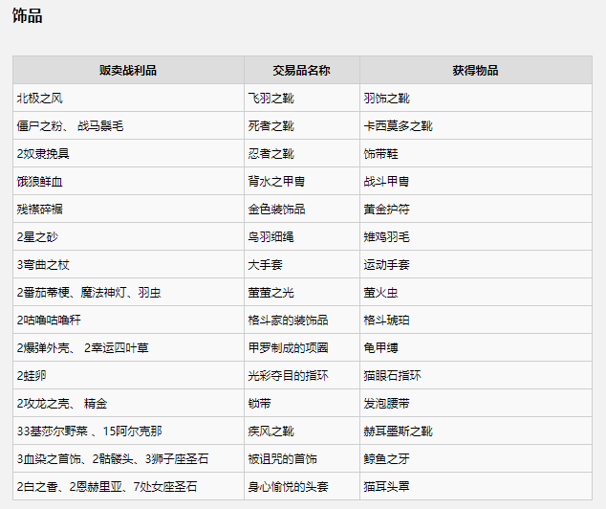Select the 卡西莫多之靴 reward cell
This screenshot has width=606, height=509.
[399, 126]
